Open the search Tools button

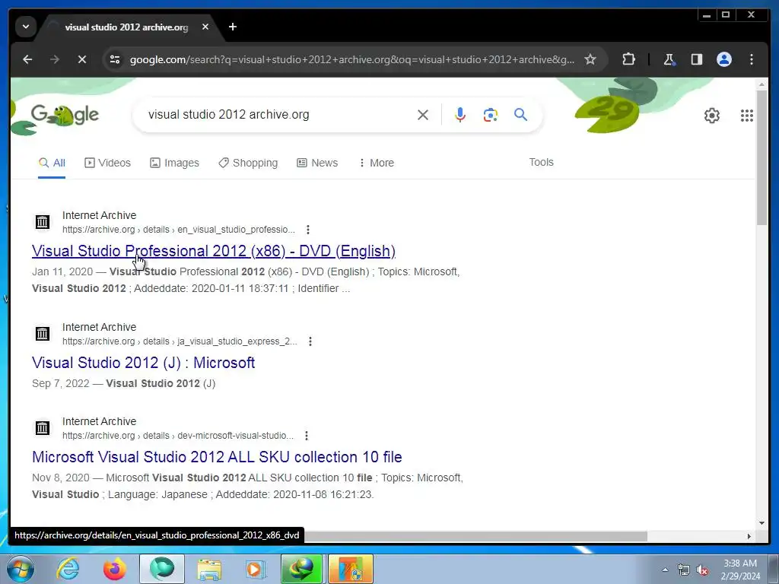pos(541,163)
